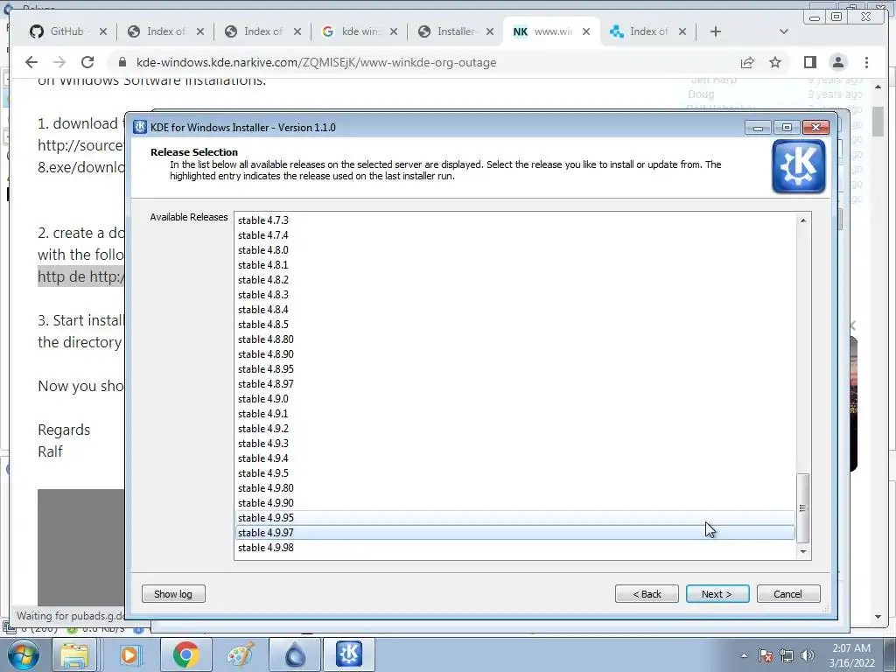Show hidden system tray icons
896x672 pixels.
[x=744, y=655]
